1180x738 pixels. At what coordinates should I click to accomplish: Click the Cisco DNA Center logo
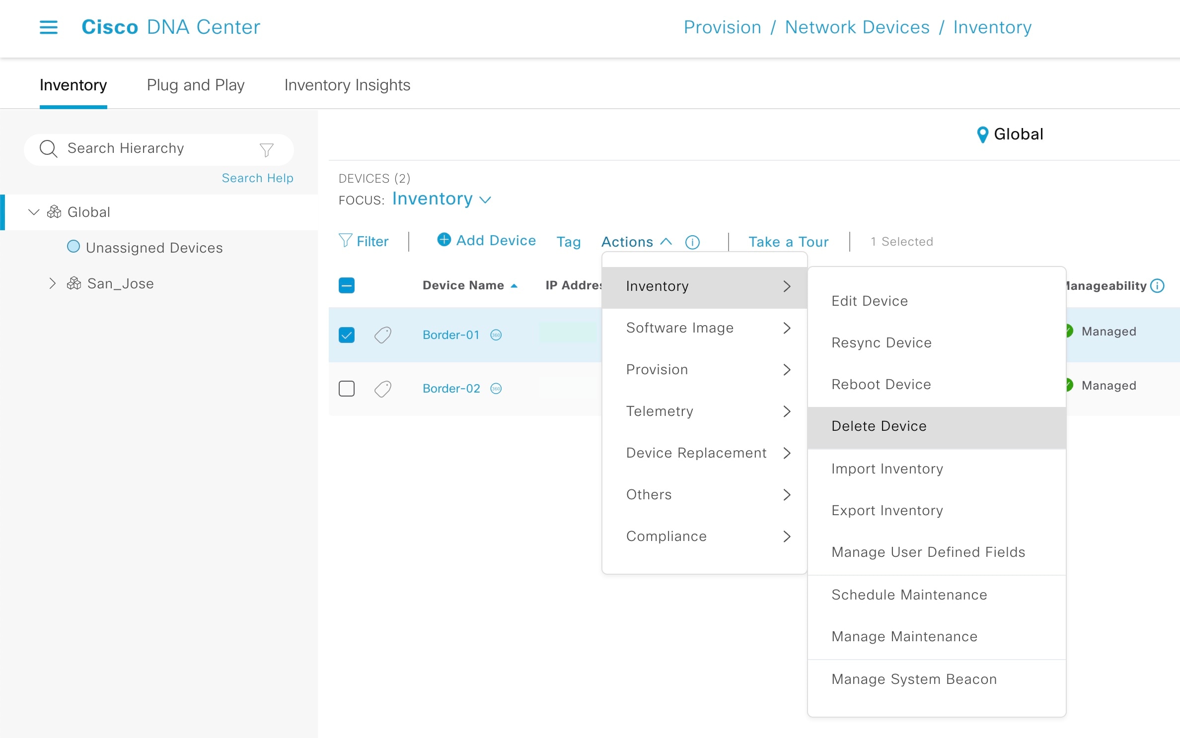click(x=171, y=27)
